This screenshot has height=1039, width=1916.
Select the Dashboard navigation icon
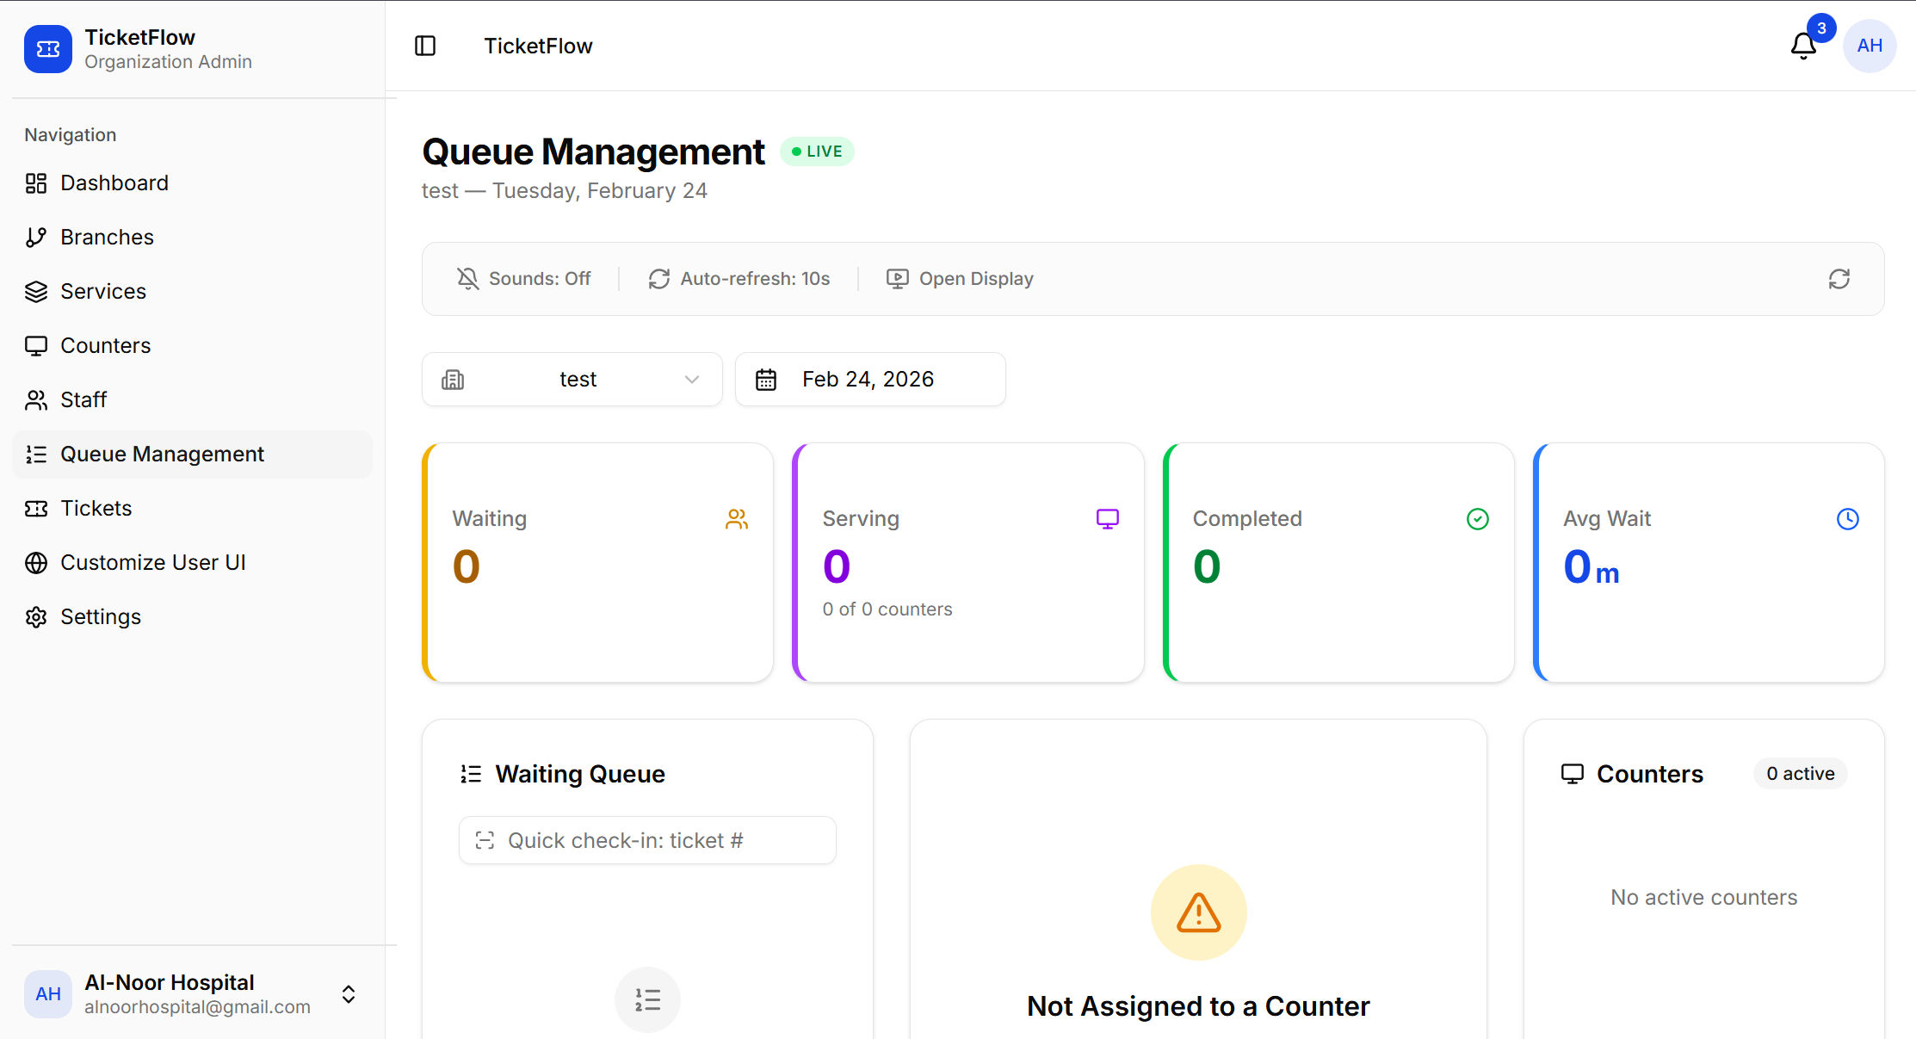[x=36, y=182]
